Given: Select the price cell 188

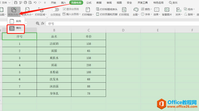Looking at the screenshot, I should [89, 72].
